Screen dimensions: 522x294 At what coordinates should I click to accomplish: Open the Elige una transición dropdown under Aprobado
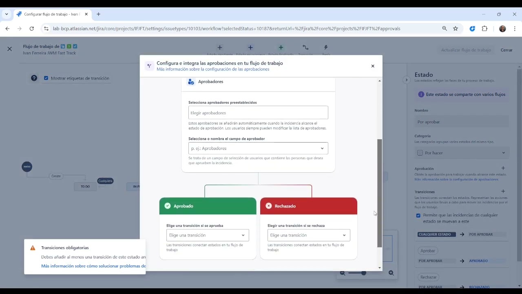pos(208,235)
